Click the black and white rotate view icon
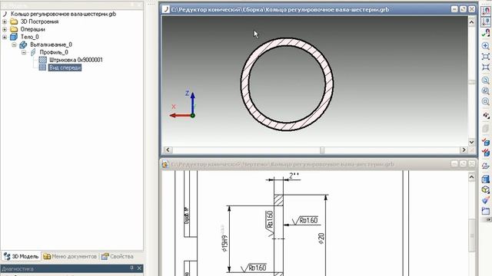492x276 pixels. [486, 116]
